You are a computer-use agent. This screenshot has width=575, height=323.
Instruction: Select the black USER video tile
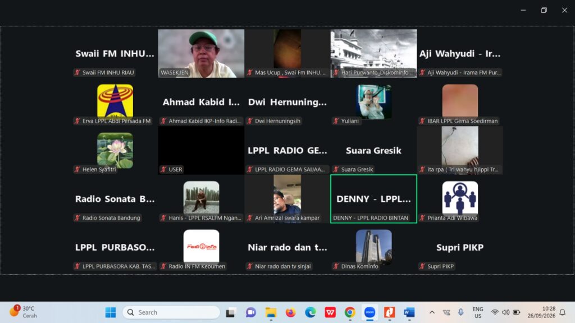click(201, 150)
